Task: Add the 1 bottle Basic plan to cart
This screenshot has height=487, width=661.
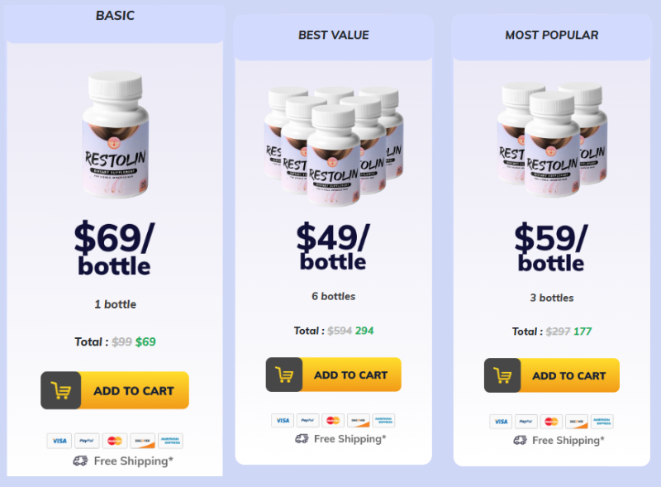Action: [115, 390]
